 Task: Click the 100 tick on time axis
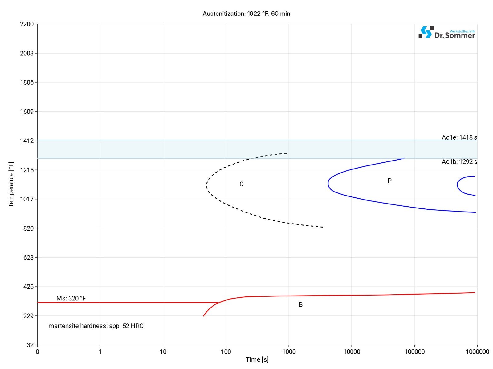pos(226,352)
